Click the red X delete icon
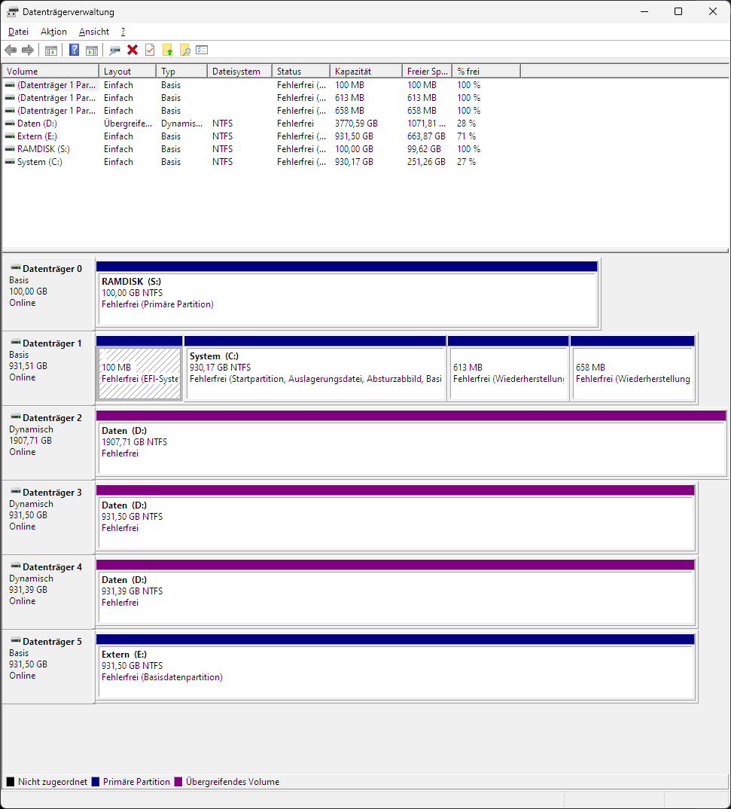 pyautogui.click(x=132, y=50)
